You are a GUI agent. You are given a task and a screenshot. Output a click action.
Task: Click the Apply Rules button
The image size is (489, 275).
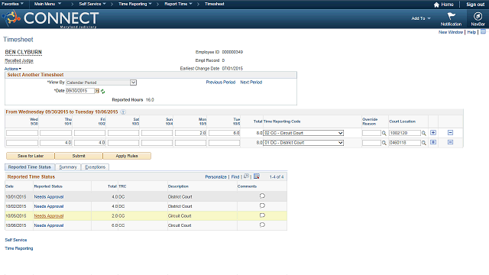coord(127,156)
